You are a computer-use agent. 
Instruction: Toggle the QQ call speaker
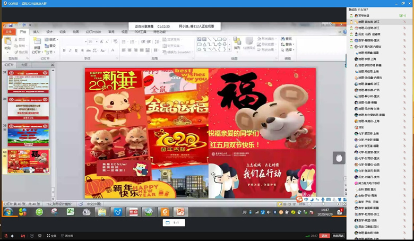[12, 236]
